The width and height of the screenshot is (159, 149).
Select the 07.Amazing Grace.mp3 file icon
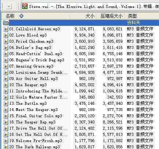click(x=5, y=66)
